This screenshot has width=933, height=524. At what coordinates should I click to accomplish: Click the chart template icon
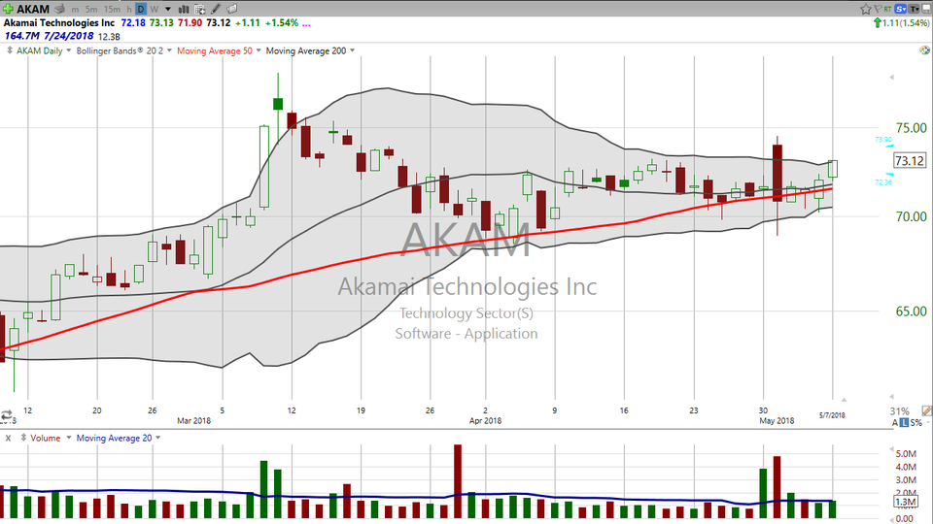[x=232, y=9]
